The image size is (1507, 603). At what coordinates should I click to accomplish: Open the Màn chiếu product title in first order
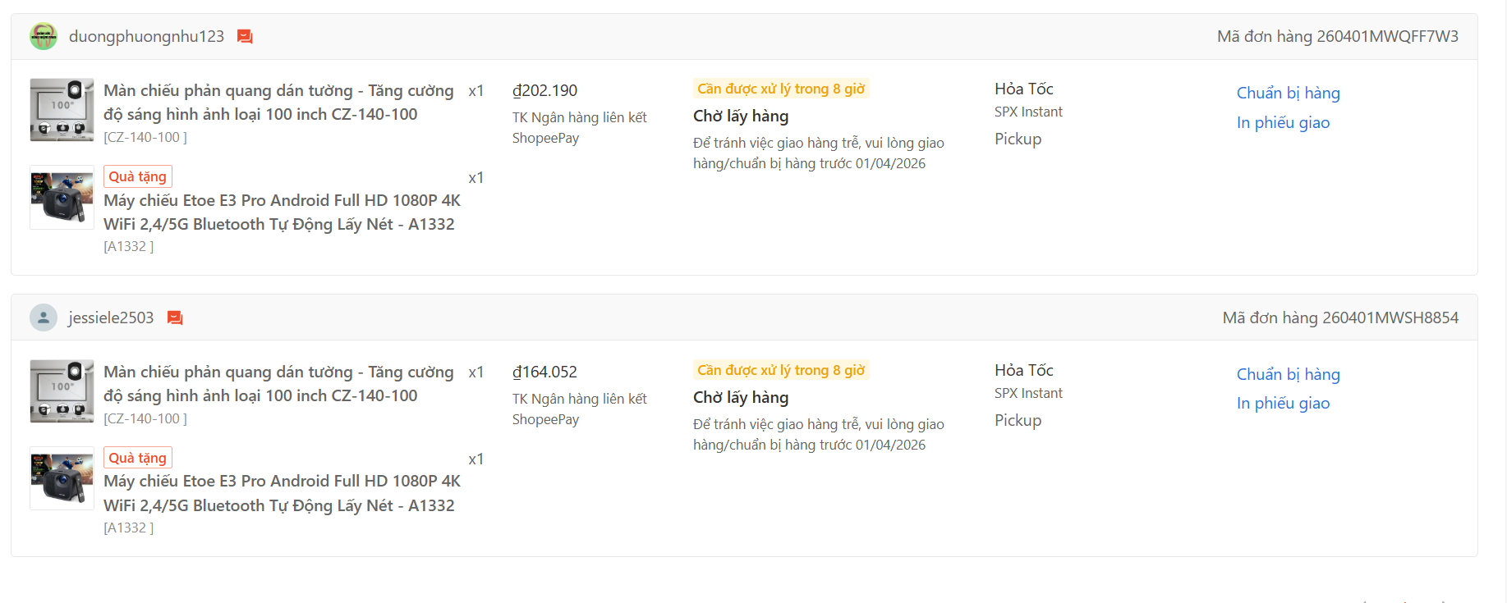(278, 103)
